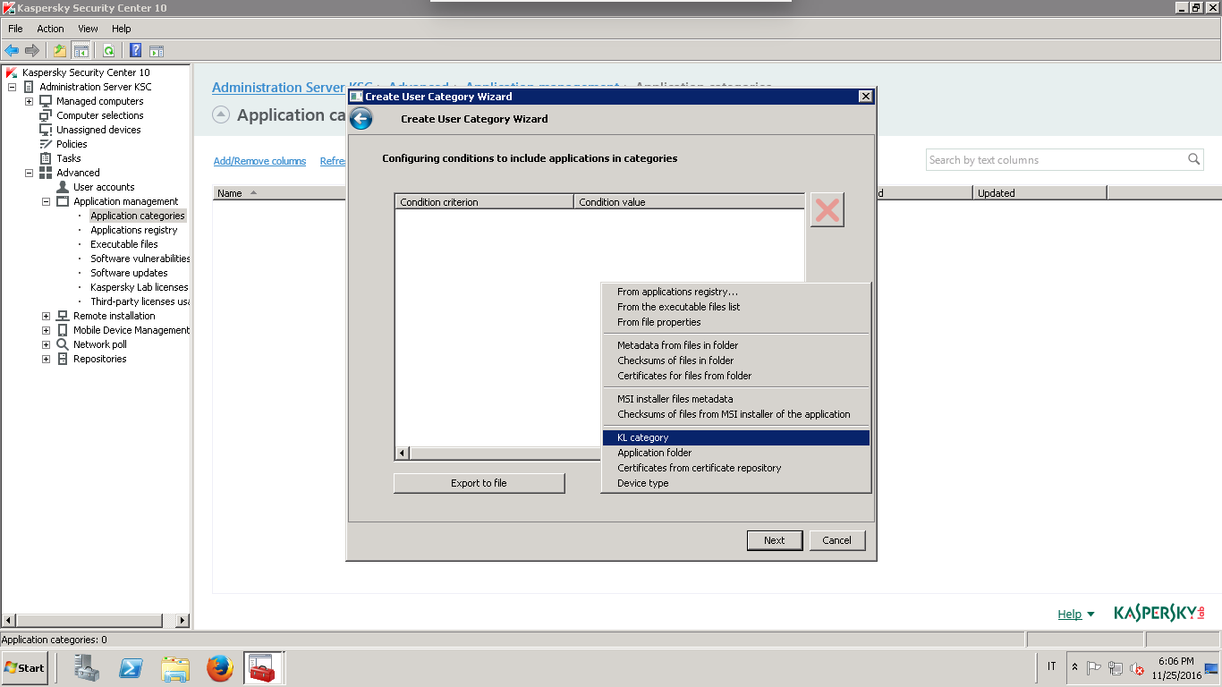Expand Network poll node
This screenshot has width=1222, height=687.
point(46,344)
